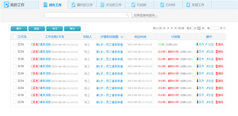Image resolution: width=238 pixels, height=116 pixels.
Task: Click 会签 pencil icon in the 2小时 row
Action: pyautogui.click(x=206, y=44)
